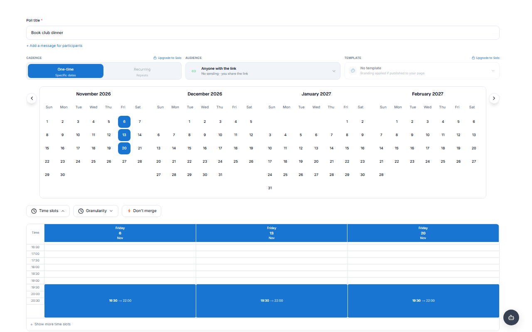Click Upgrade to Solo above Cadence

tap(167, 58)
